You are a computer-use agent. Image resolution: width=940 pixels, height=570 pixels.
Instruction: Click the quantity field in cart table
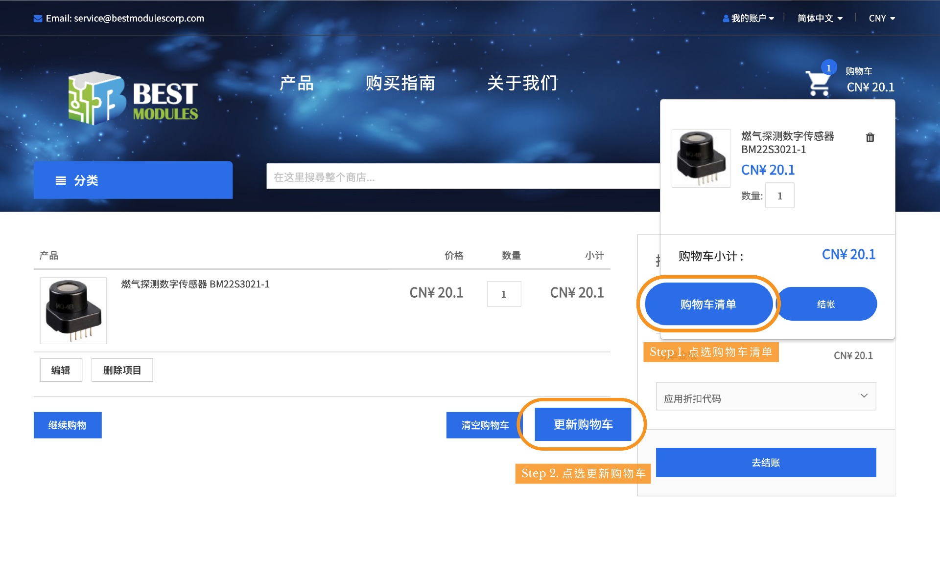pyautogui.click(x=504, y=294)
